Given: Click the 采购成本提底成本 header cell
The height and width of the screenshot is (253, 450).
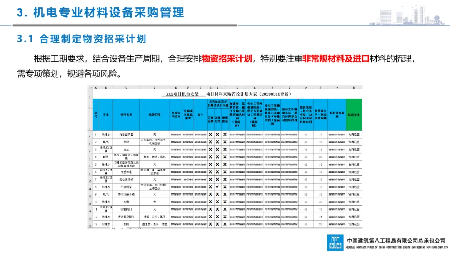Looking at the screenshot, I should coord(188,114).
